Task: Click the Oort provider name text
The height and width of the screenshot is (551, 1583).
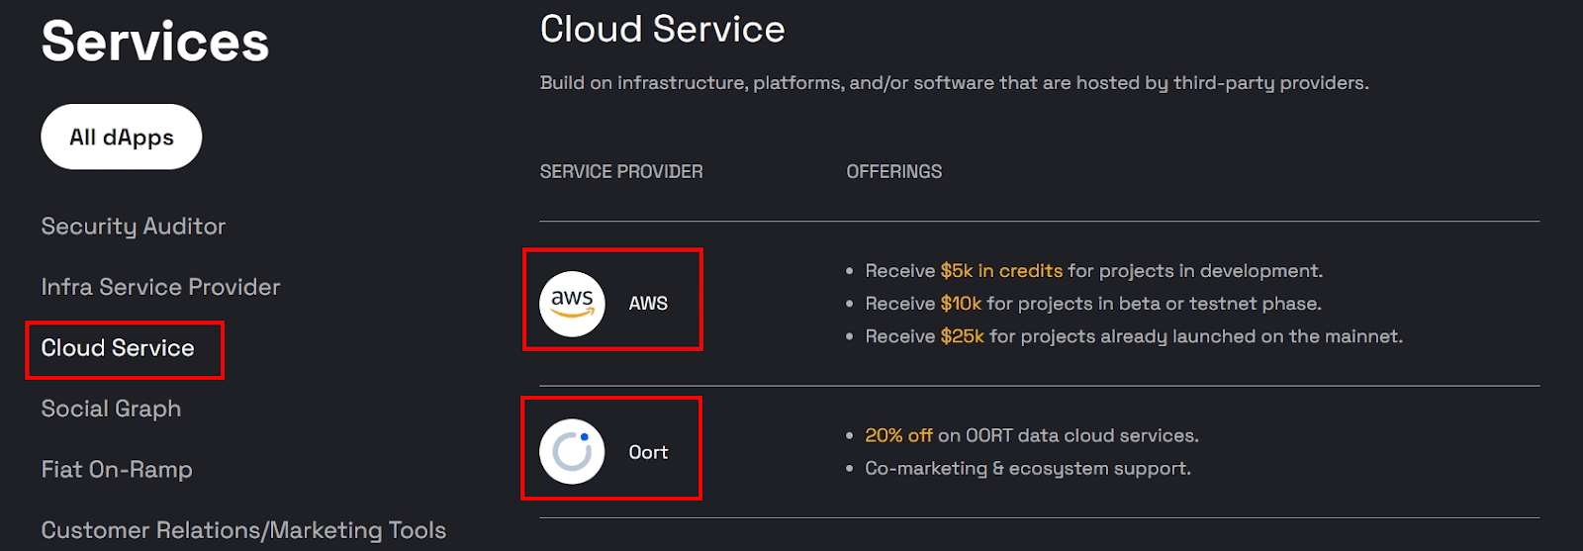Action: [x=648, y=452]
